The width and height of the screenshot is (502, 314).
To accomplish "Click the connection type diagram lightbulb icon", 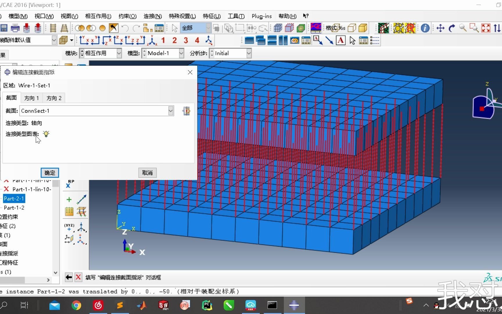I will pyautogui.click(x=46, y=134).
